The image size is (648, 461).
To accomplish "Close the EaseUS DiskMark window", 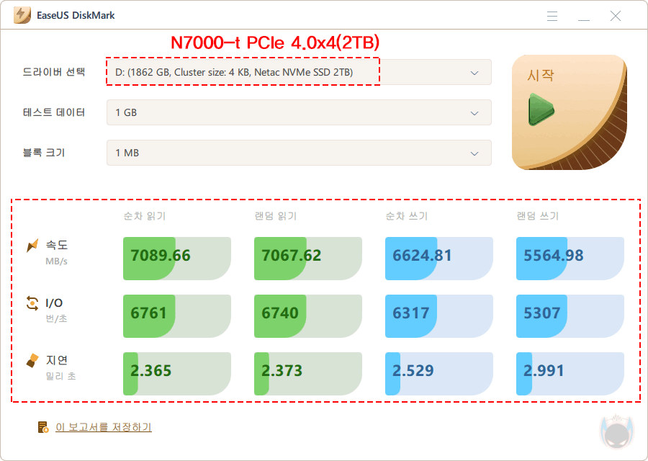I will pos(616,16).
